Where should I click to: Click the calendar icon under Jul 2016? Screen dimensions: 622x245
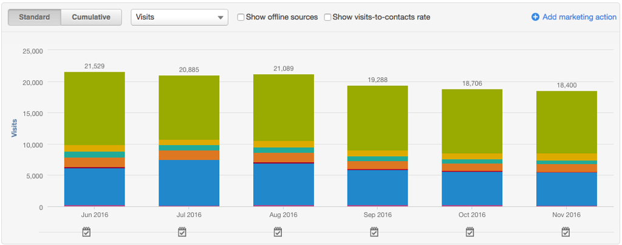[x=182, y=232]
